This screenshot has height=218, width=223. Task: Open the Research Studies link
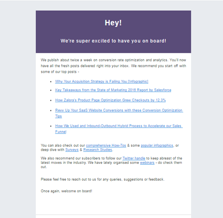(98, 150)
